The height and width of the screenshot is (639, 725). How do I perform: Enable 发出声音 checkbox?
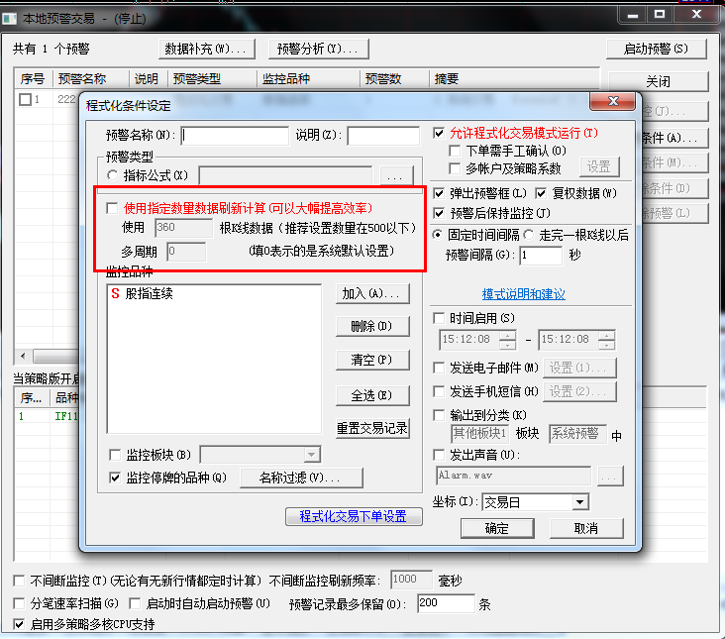pyautogui.click(x=439, y=455)
